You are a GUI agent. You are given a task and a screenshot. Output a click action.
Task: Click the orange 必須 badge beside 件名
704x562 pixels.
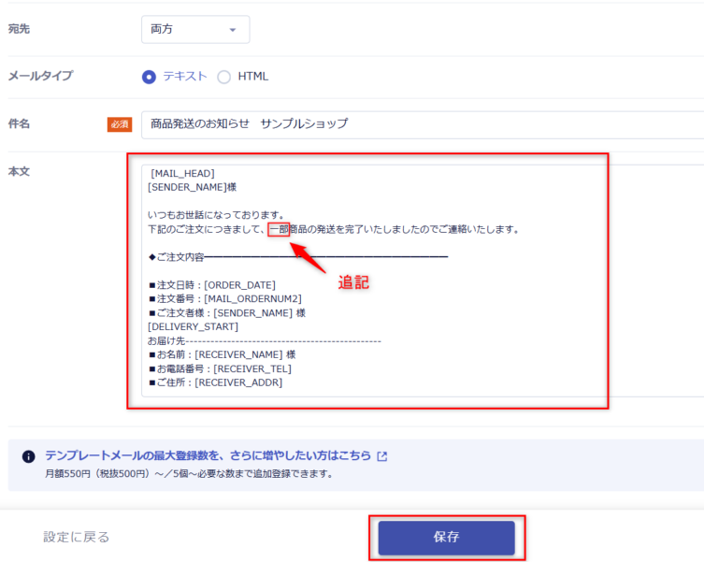click(x=120, y=124)
